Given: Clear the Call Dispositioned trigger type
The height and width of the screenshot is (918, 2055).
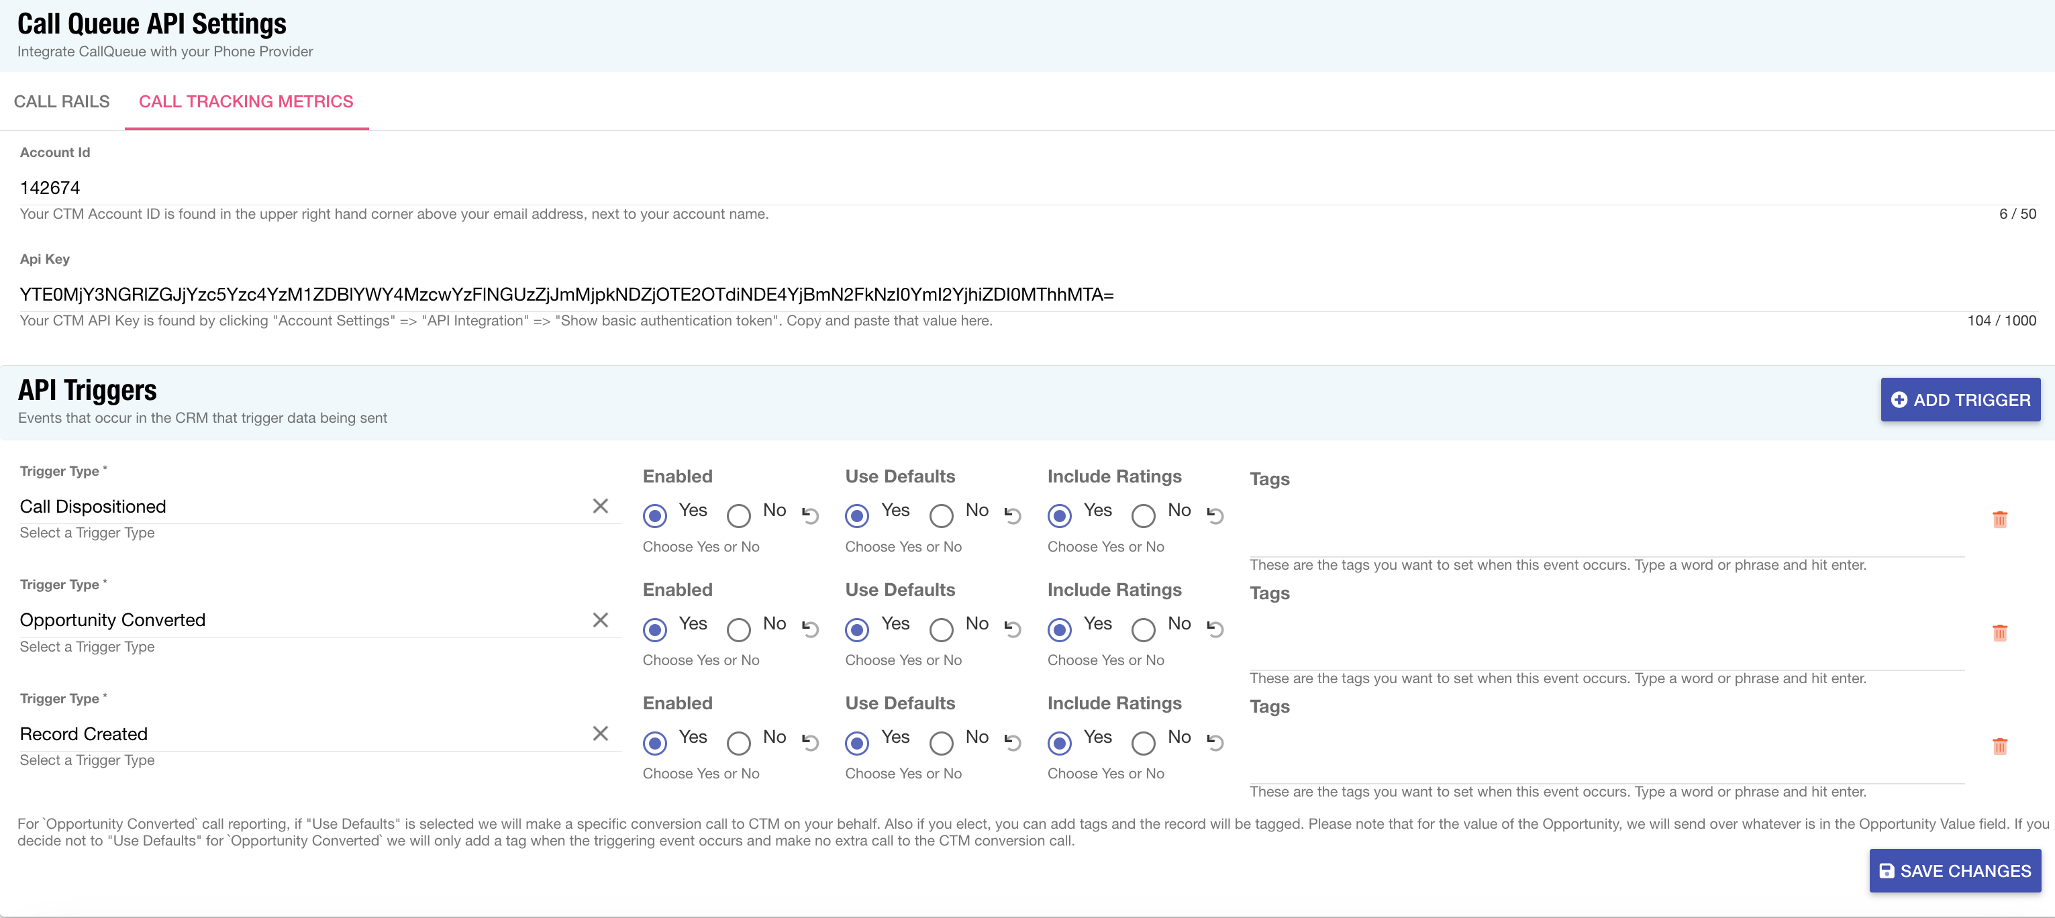Looking at the screenshot, I should point(601,507).
